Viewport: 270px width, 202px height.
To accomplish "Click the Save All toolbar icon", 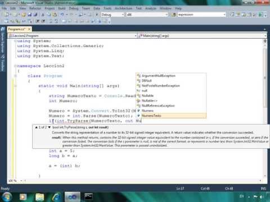I will point(35,15).
